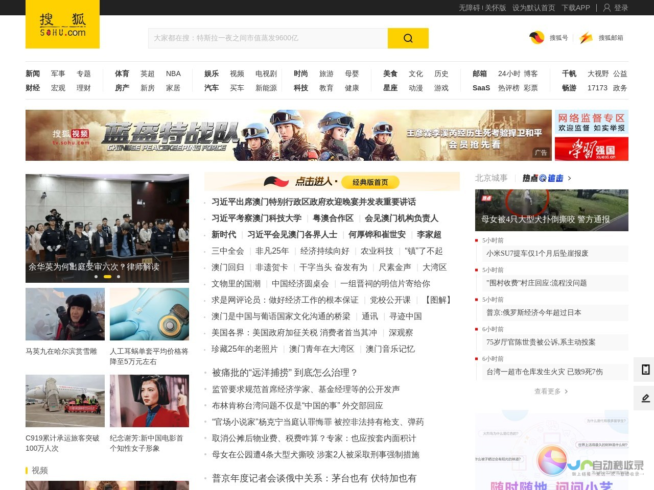
Task: Click the login user icon
Action: (607, 8)
